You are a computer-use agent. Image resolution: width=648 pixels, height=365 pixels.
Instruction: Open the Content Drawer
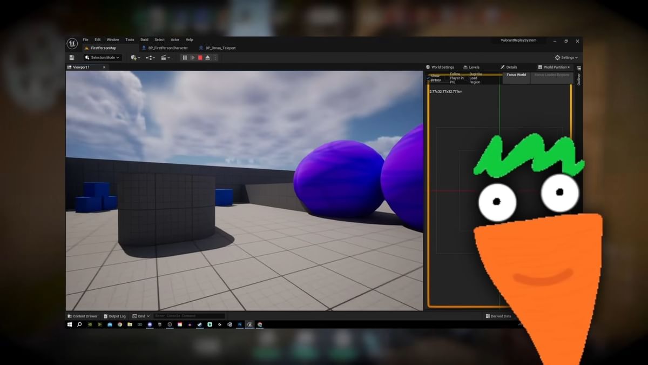pyautogui.click(x=82, y=316)
